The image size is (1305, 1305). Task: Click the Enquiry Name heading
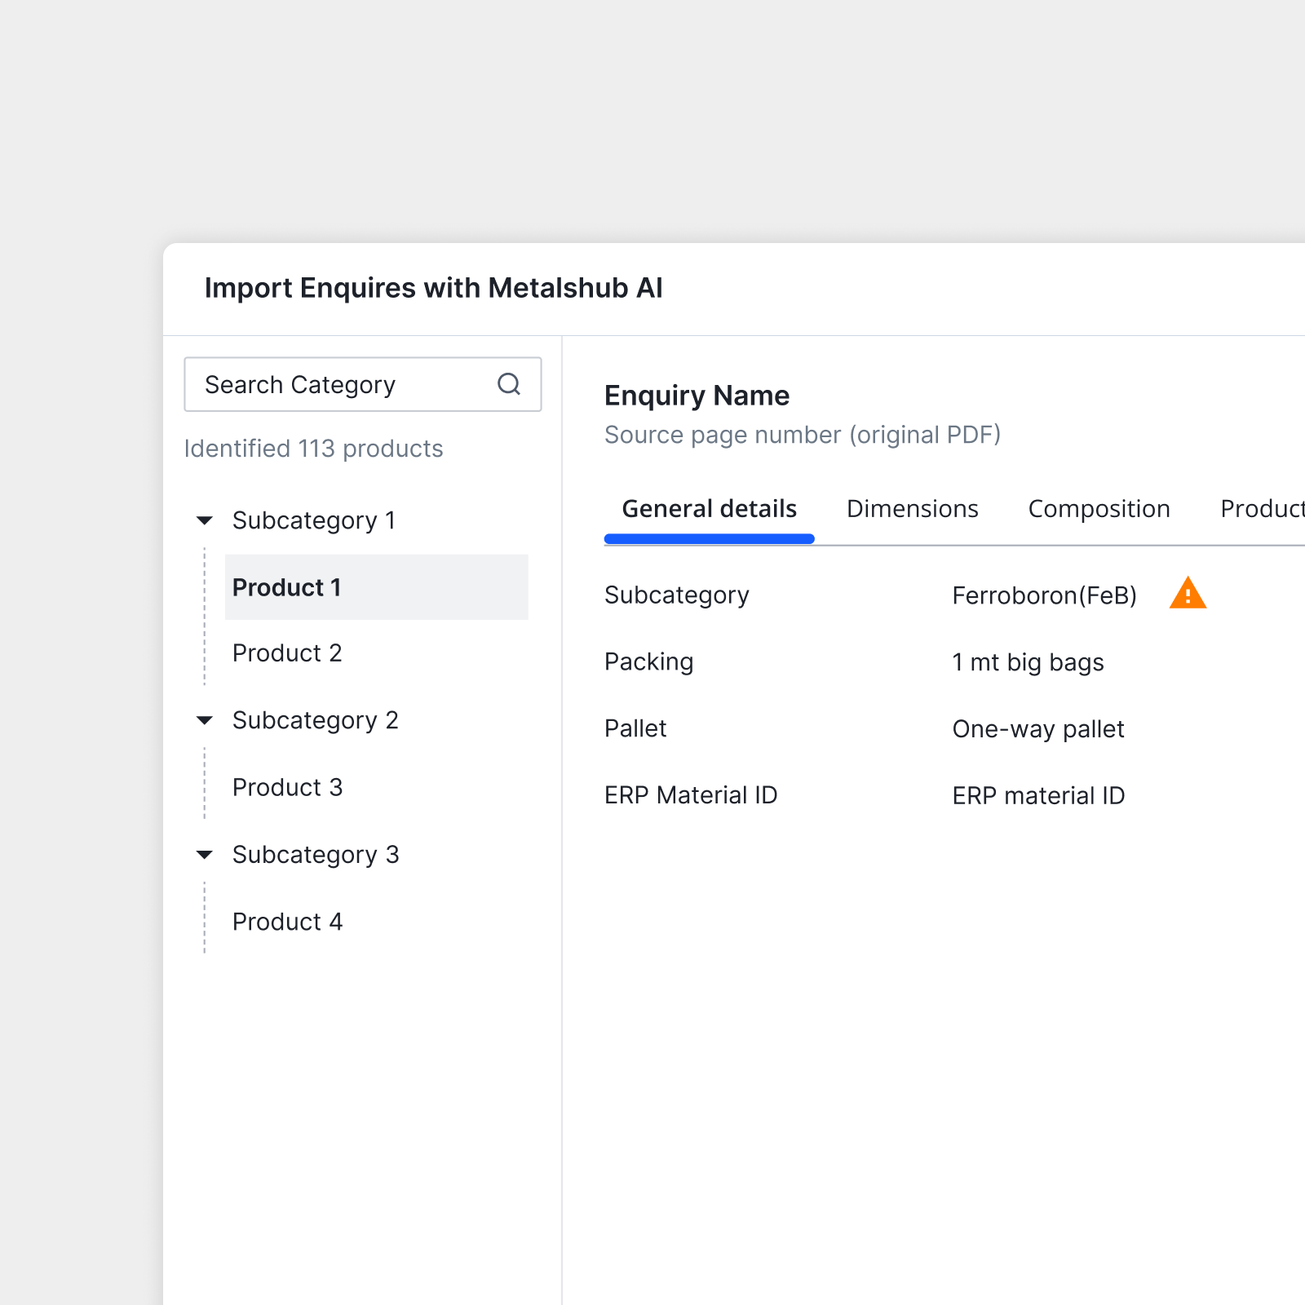[697, 395]
